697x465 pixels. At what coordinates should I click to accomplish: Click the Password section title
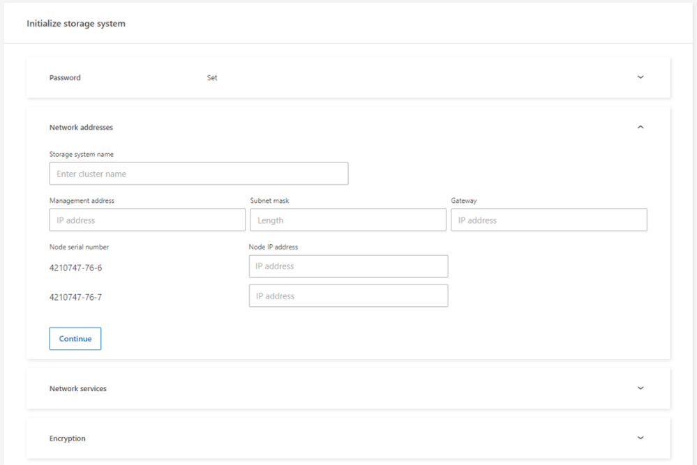pos(65,78)
